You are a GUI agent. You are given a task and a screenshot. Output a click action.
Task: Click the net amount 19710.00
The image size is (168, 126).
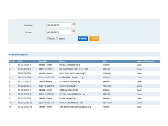tap(107, 102)
